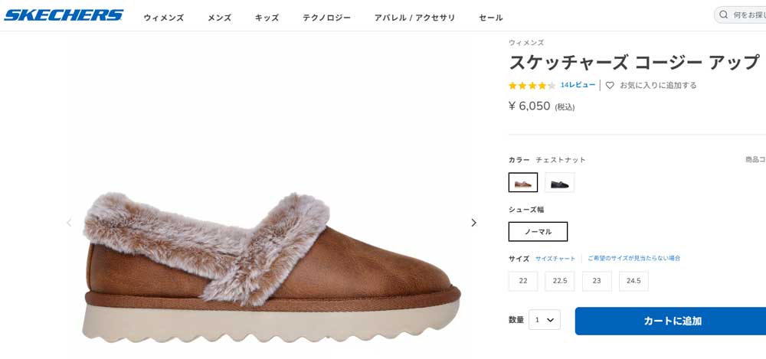The image size is (766, 359).
Task: Open the 14レビュー reviews link
Action: [x=578, y=85]
